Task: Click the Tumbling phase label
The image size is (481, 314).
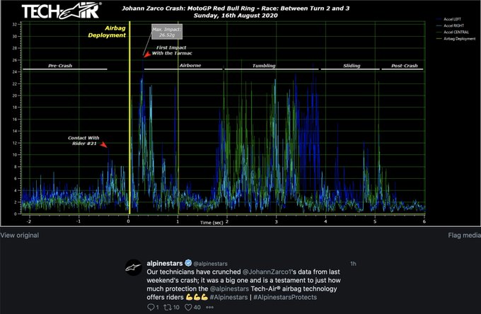Action: pos(264,66)
